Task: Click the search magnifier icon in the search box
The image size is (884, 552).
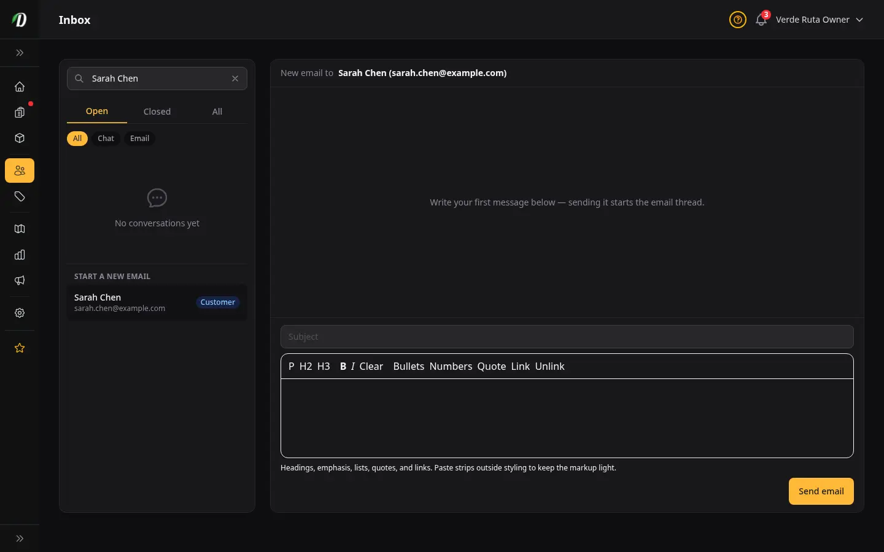Action: click(79, 79)
